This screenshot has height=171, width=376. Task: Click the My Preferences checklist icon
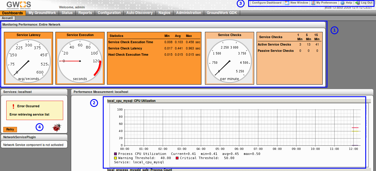tap(313, 3)
